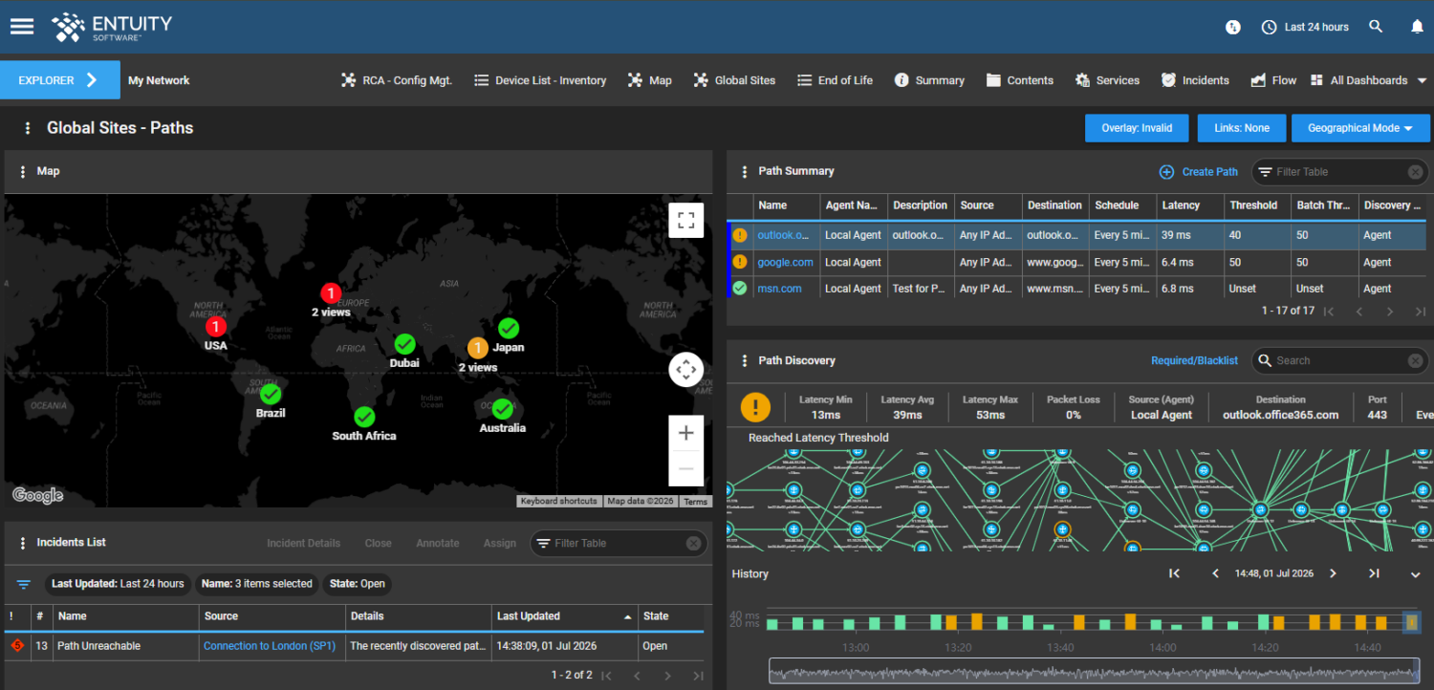
Task: Open the search magnifier in header
Action: (x=1376, y=27)
